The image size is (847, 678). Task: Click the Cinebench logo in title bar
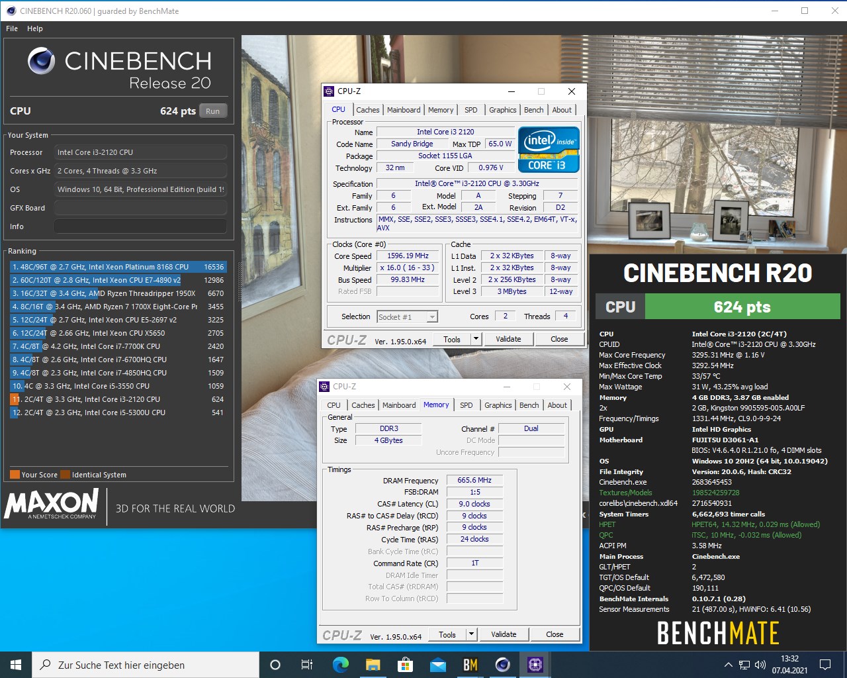click(x=11, y=11)
